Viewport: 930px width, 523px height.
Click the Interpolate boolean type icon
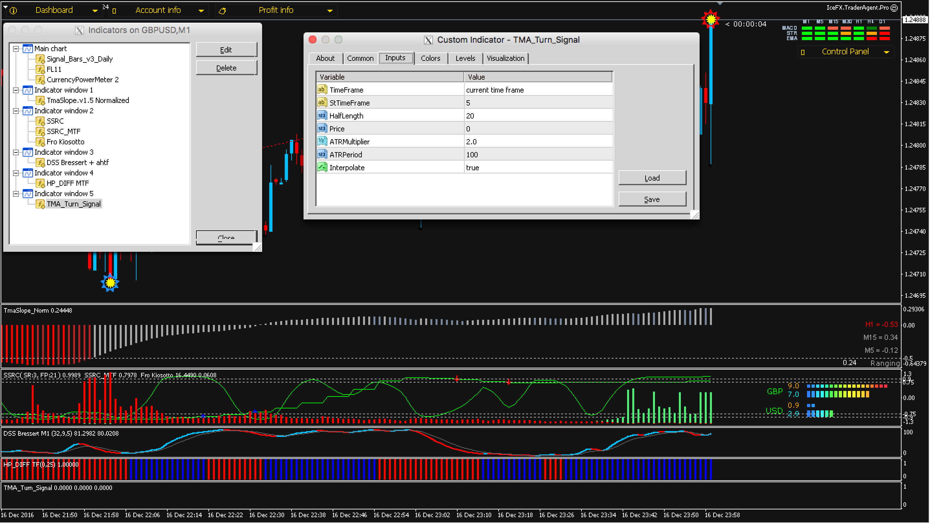click(322, 167)
